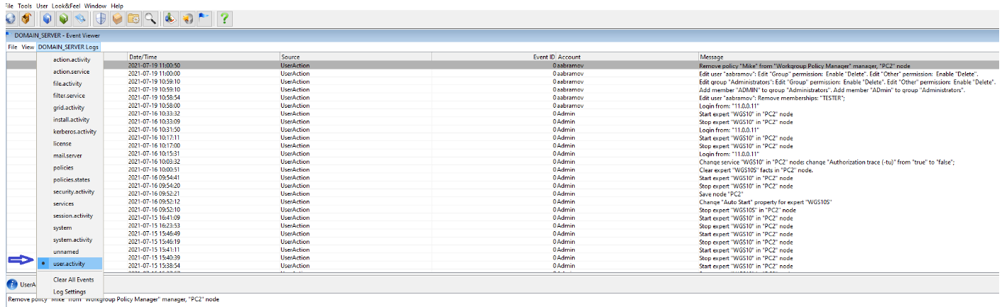Click the open cardboard box toolbar icon

[x=26, y=18]
